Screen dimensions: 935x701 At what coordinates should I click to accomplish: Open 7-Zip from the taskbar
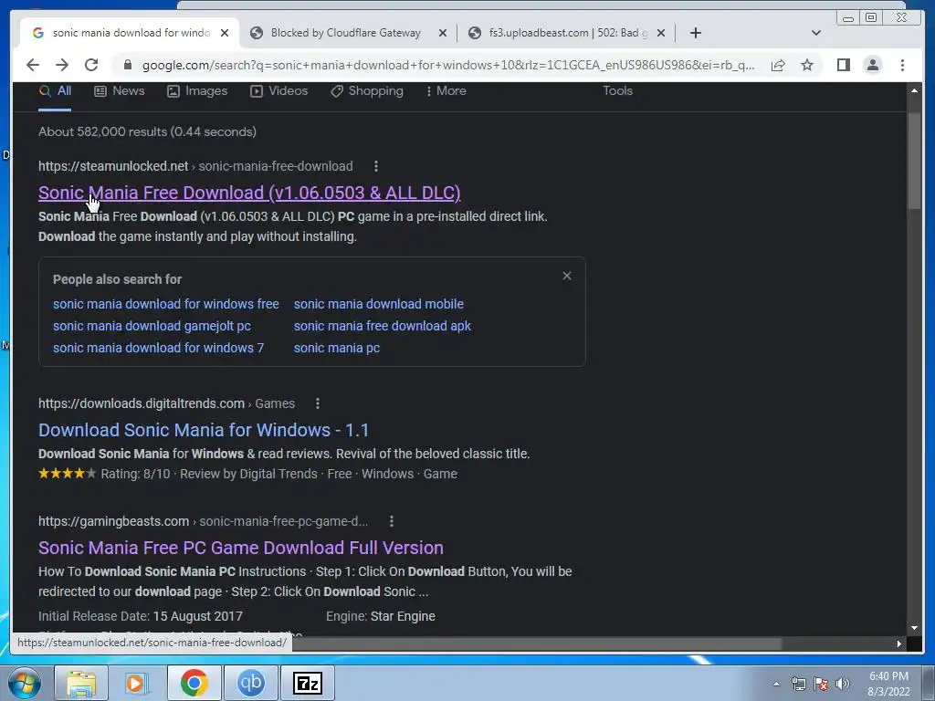coord(308,683)
